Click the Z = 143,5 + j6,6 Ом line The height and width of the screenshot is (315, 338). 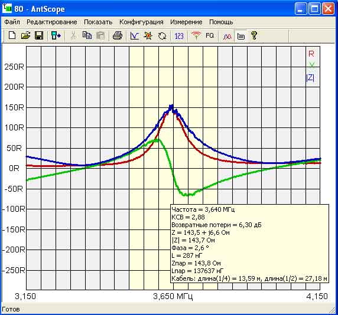click(200, 232)
